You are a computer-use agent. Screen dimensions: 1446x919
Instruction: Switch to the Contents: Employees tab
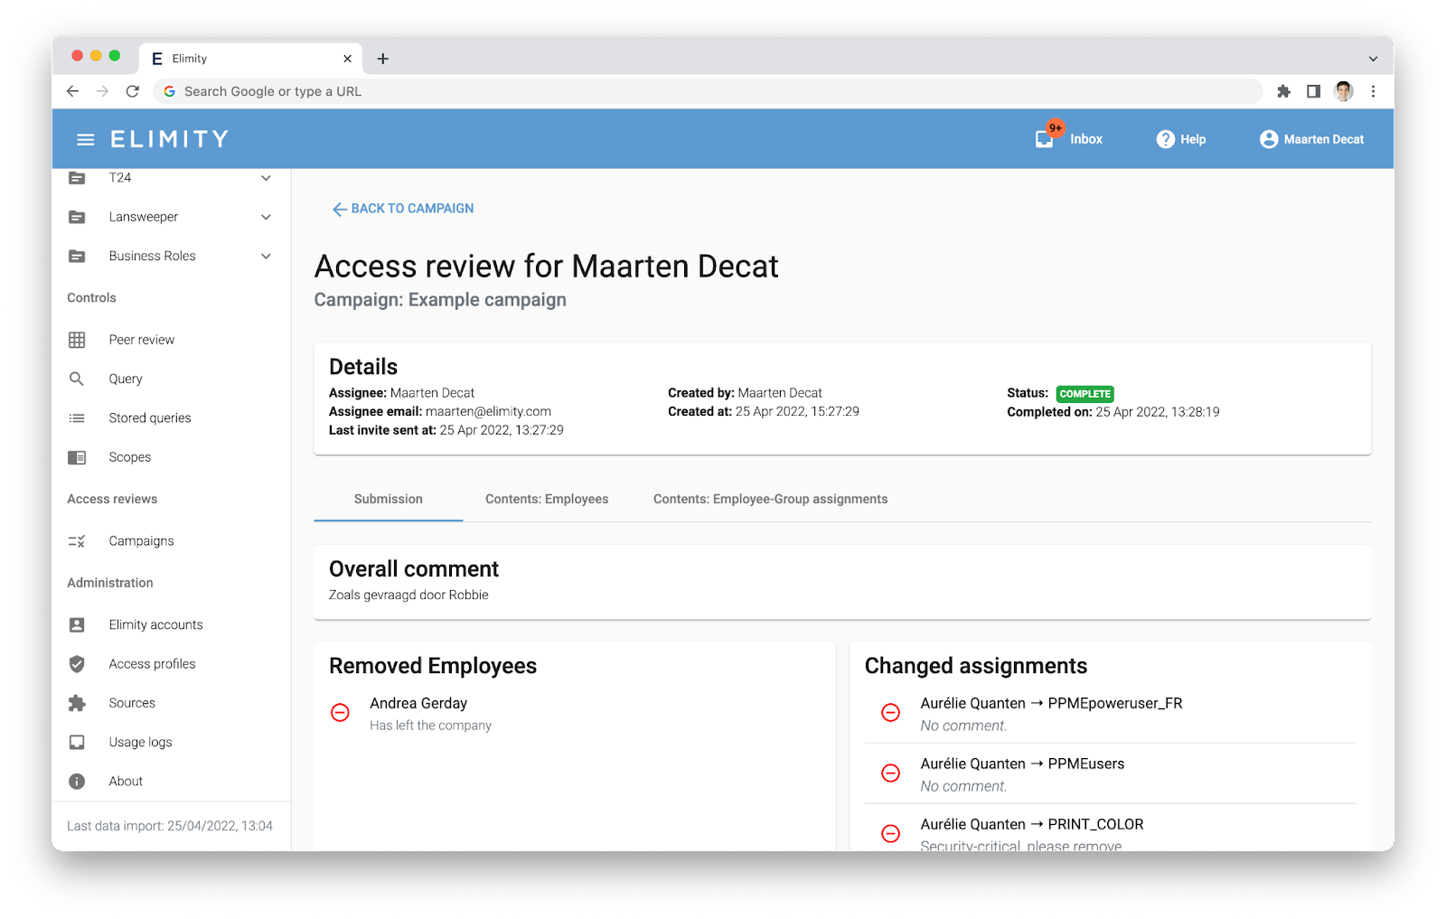(x=546, y=499)
